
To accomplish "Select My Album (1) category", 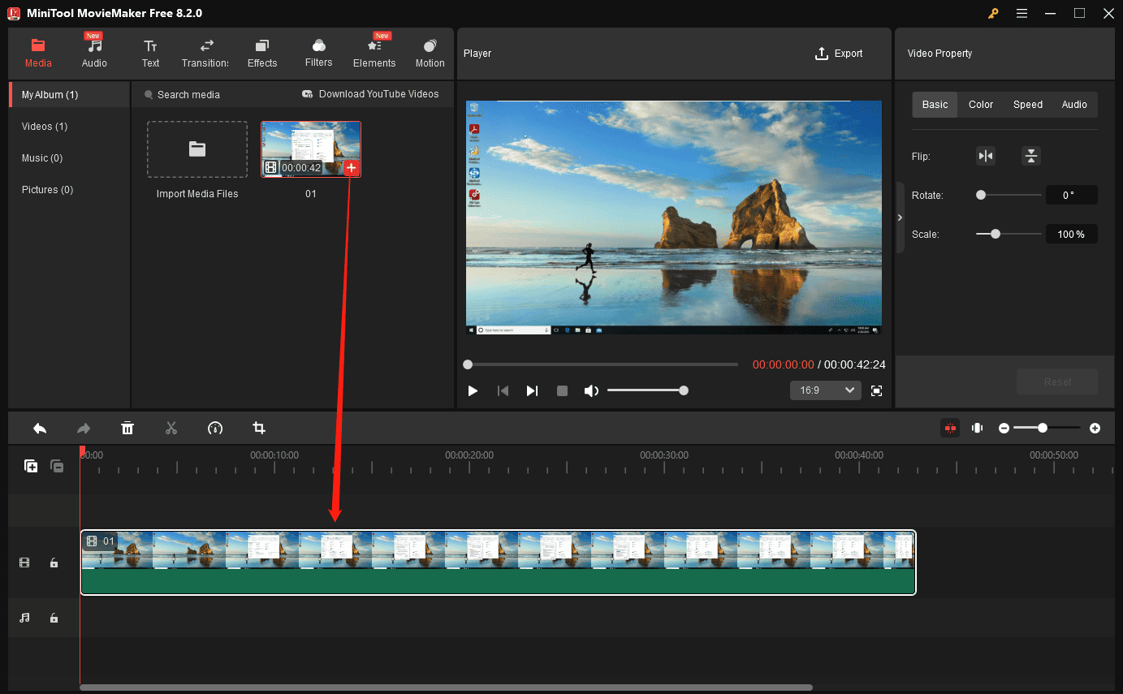I will coord(69,95).
